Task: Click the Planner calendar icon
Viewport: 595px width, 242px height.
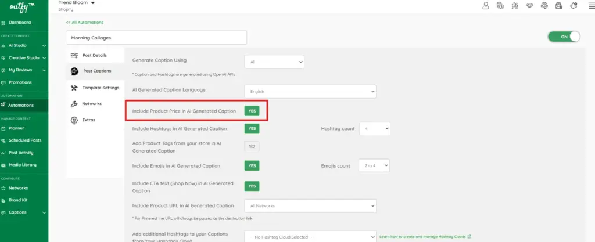Action: point(3,128)
